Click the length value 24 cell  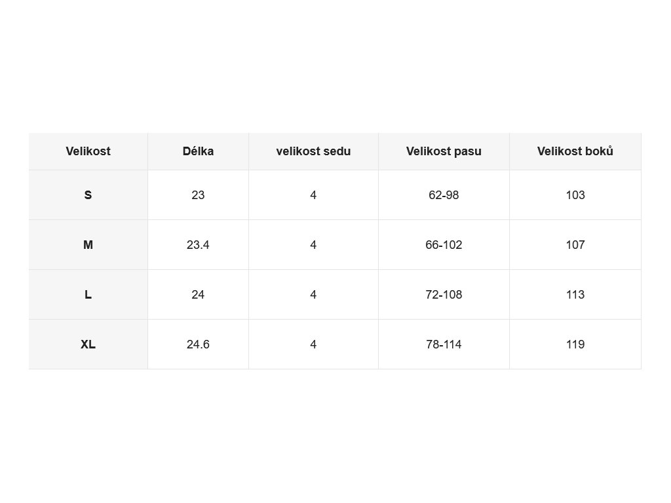point(198,295)
